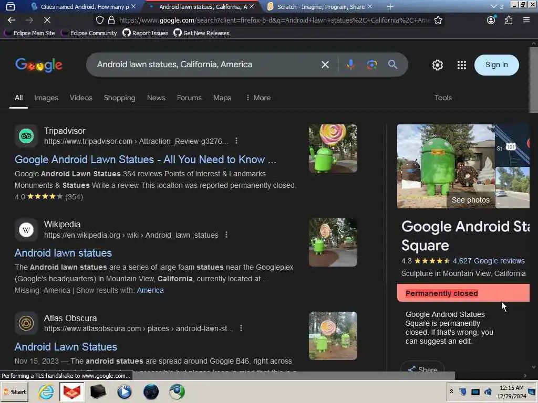Click the Tripadvisor site icon
This screenshot has width=538, height=403.
pyautogui.click(x=26, y=136)
